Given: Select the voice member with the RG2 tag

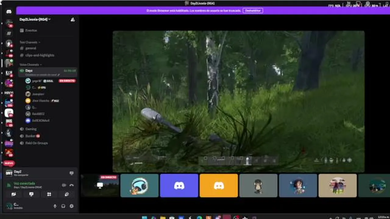Looking at the screenshot, I should (x=42, y=101).
